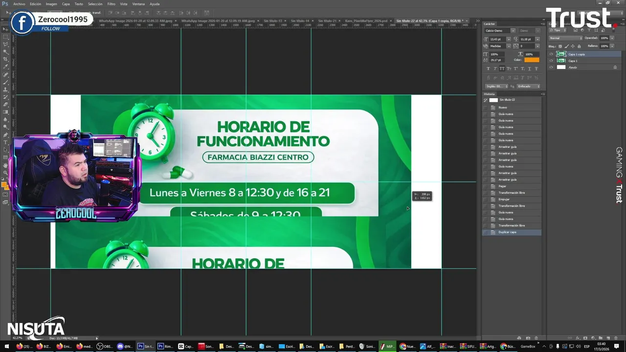Viewport: 626px width, 352px height.
Task: Hide the Fondo layer
Action: coord(551,67)
